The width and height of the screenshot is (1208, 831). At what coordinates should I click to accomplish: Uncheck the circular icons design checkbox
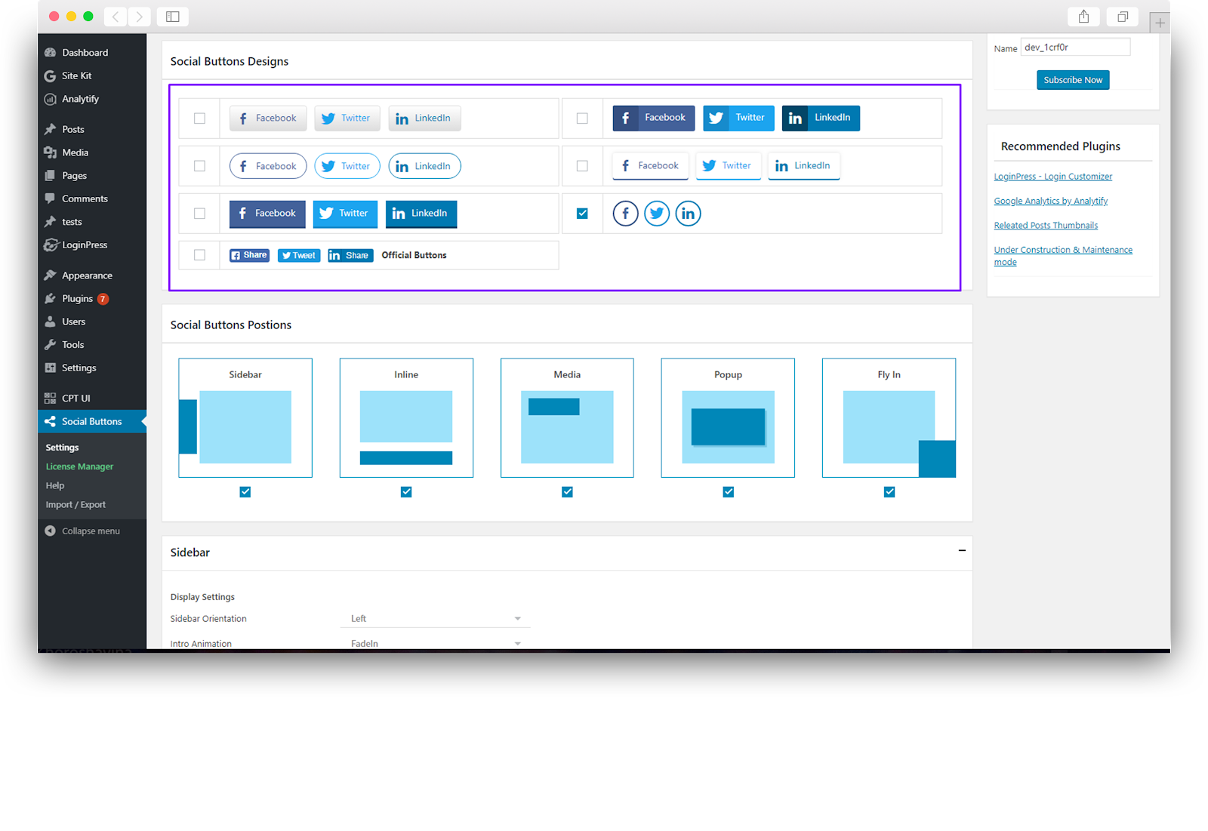pyautogui.click(x=582, y=214)
